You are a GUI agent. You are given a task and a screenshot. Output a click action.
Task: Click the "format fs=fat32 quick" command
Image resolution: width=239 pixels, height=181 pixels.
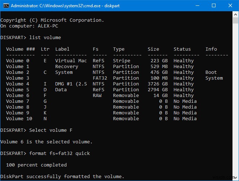(60, 153)
